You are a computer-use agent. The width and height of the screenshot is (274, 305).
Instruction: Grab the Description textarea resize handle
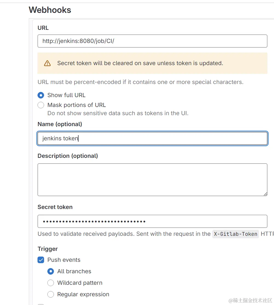click(x=265, y=194)
